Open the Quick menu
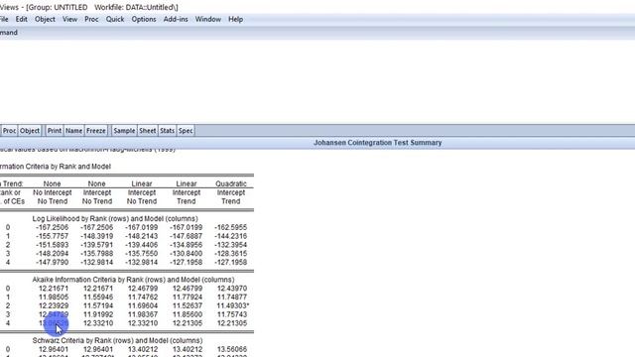 click(115, 19)
